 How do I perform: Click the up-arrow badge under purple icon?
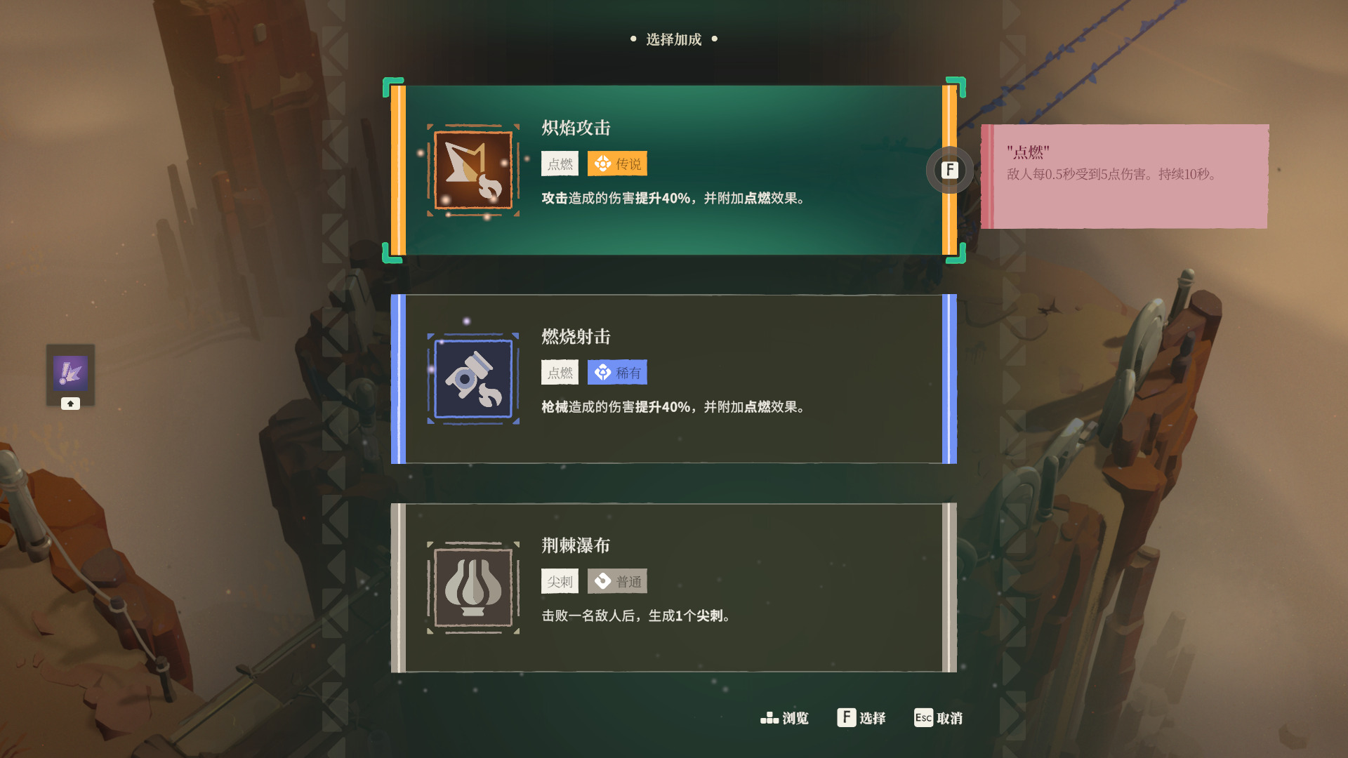[x=70, y=404]
